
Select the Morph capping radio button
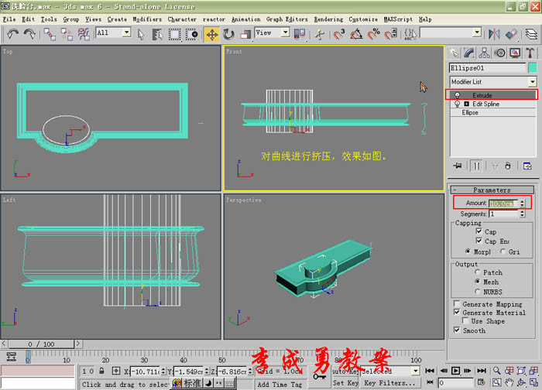(468, 251)
